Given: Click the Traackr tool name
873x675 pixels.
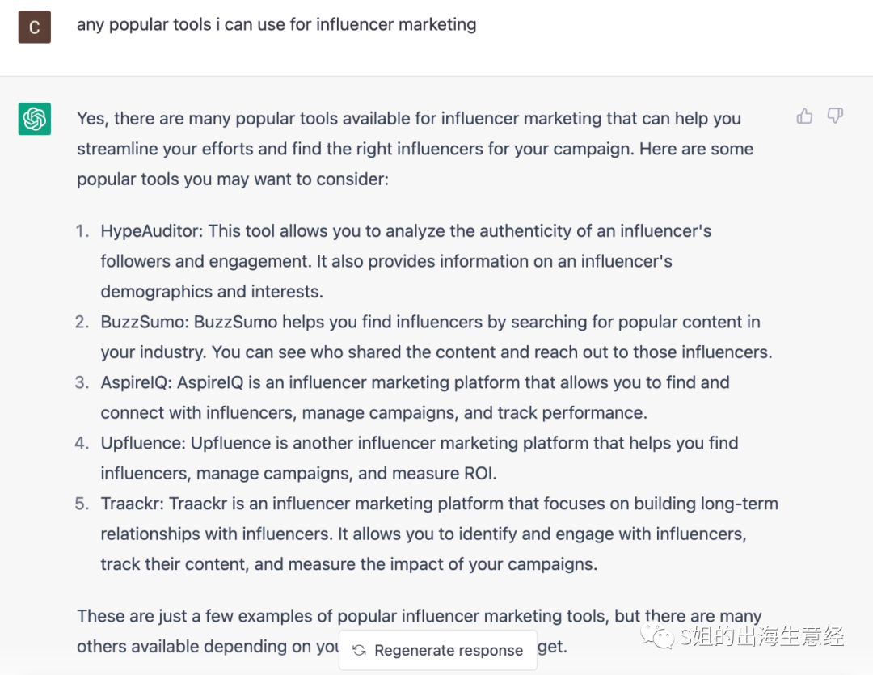Looking at the screenshot, I should [x=131, y=504].
